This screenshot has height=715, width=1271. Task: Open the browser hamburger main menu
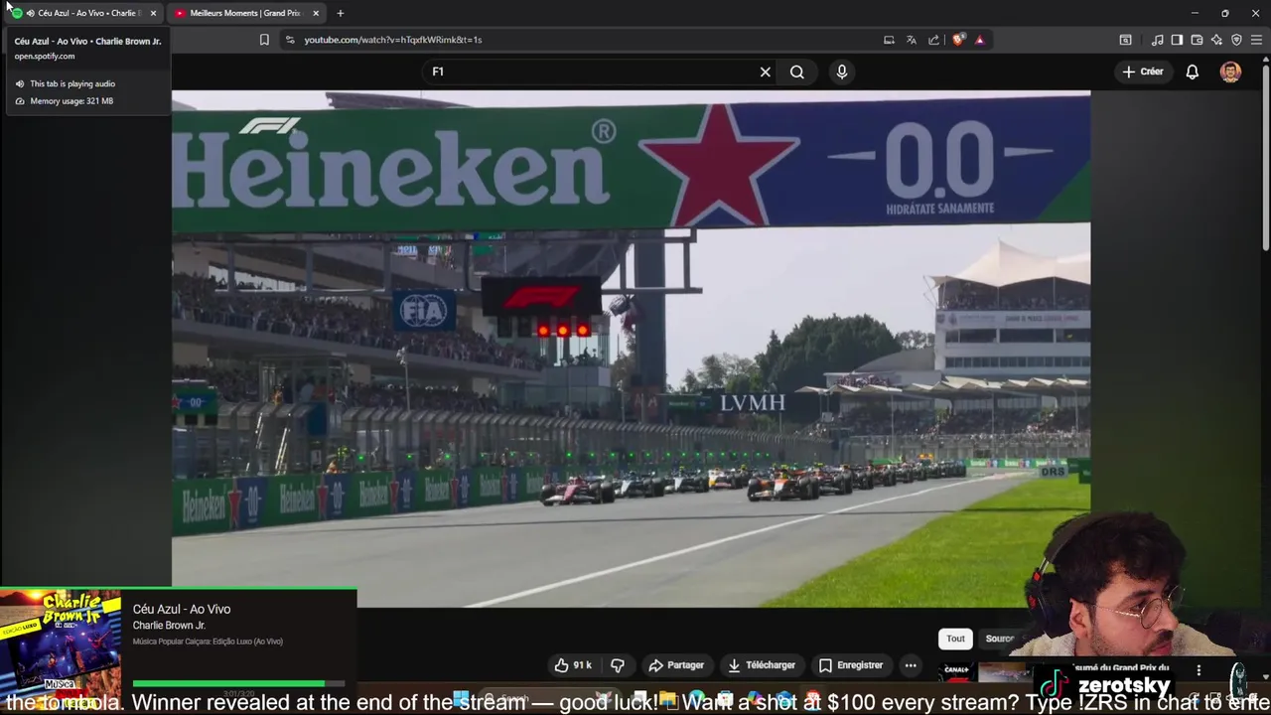1256,40
